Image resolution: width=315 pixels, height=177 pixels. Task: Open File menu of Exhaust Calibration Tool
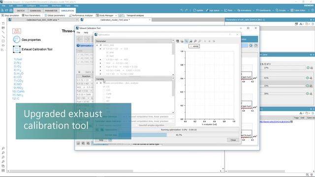78,32
